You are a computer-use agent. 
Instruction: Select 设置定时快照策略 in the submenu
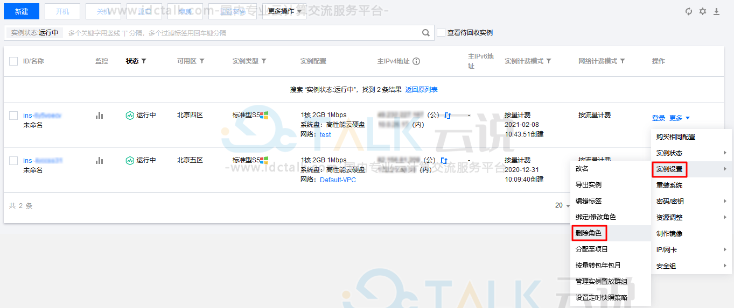611,298
